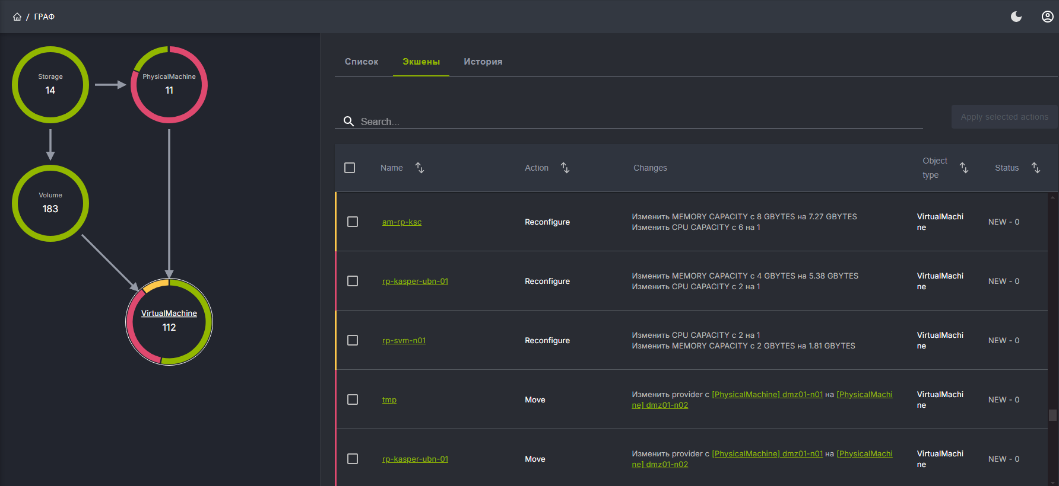Click Move action in tmp row
This screenshot has height=486, width=1059.
pyautogui.click(x=535, y=399)
